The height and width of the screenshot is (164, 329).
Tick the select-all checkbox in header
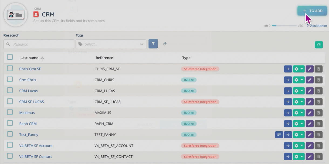coord(10,57)
